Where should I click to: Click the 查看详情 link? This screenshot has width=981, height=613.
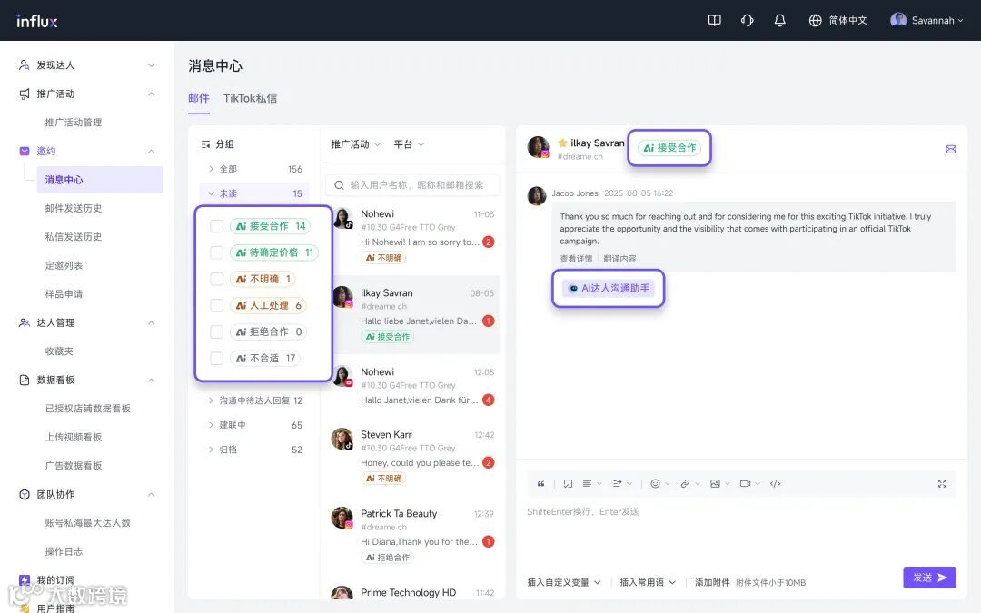pyautogui.click(x=576, y=258)
